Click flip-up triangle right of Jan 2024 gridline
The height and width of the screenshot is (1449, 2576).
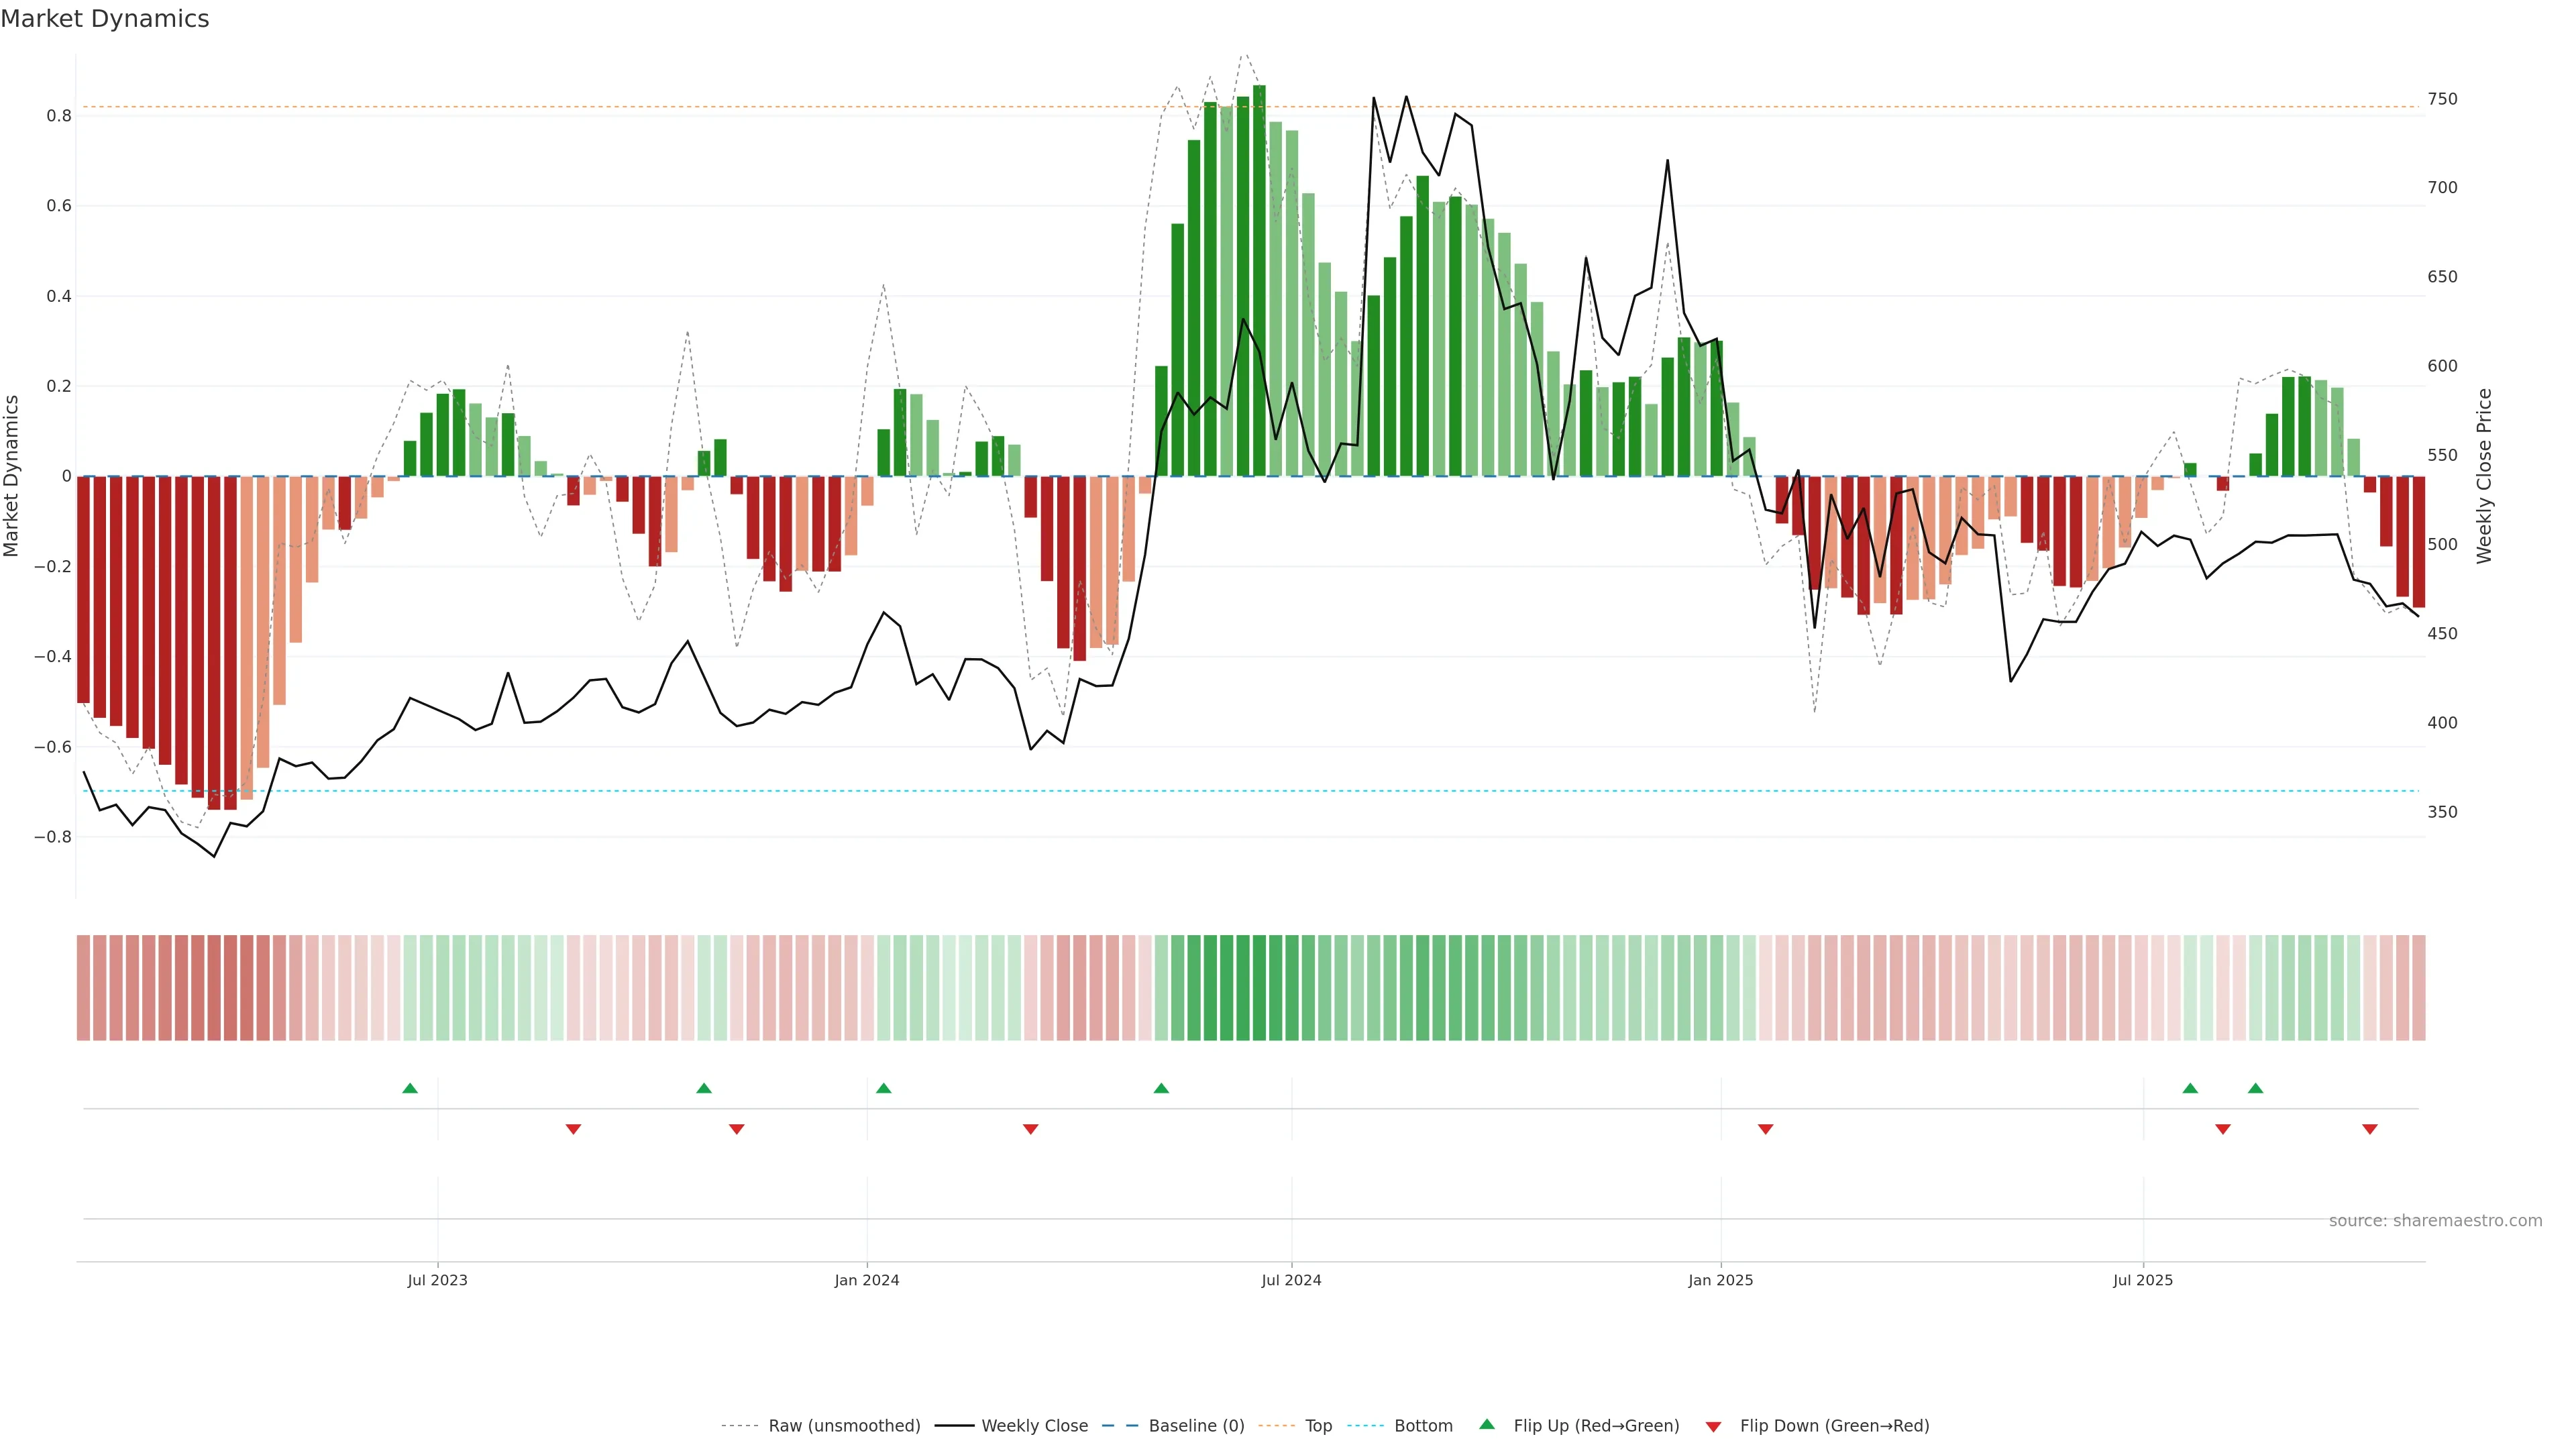(883, 1088)
